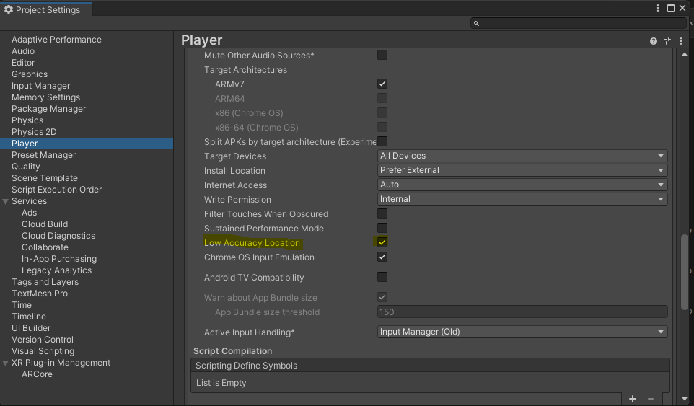Open Ads under Services
Viewport: 694px width, 406px height.
29,212
